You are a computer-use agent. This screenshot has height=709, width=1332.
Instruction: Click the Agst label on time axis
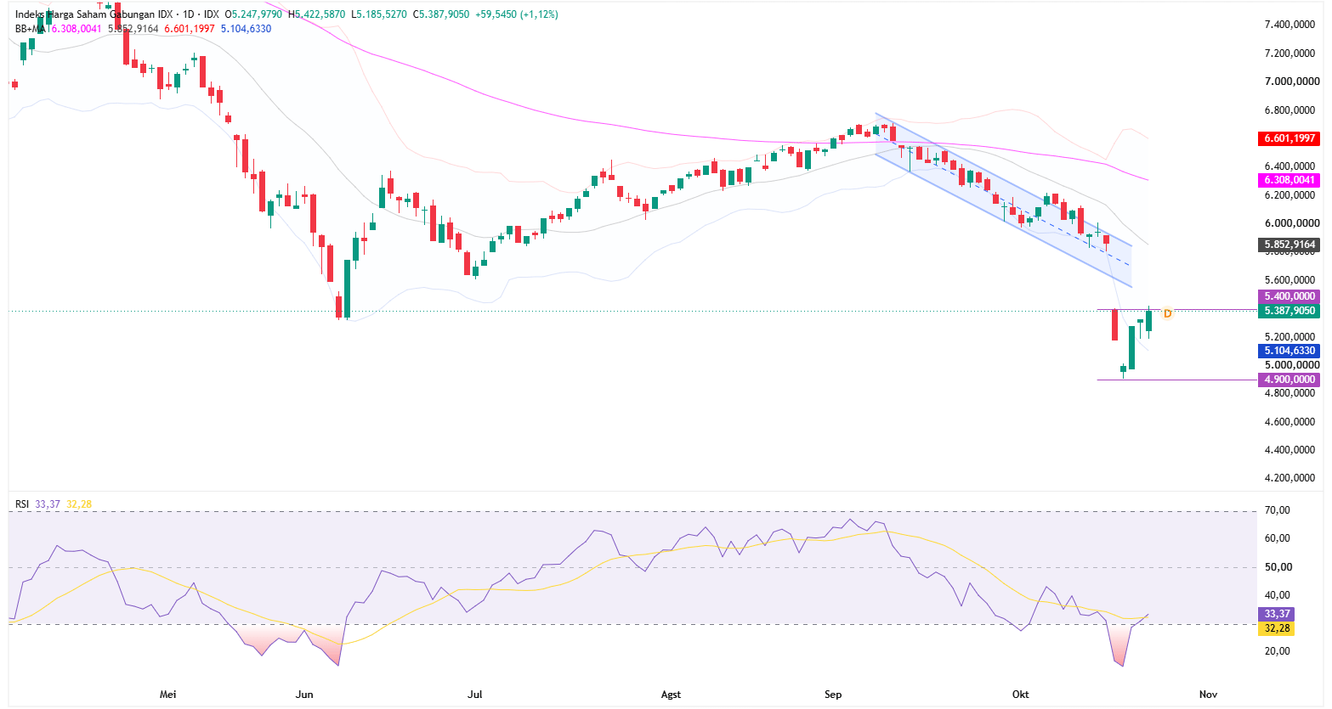[x=671, y=695]
